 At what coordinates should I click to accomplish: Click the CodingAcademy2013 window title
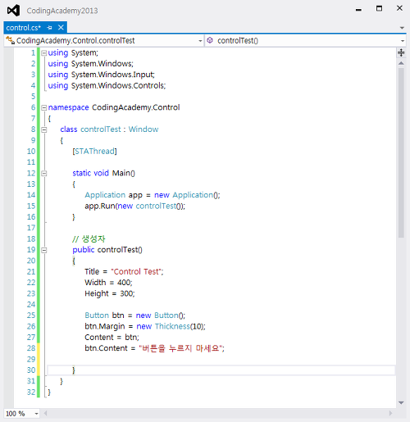pos(62,11)
